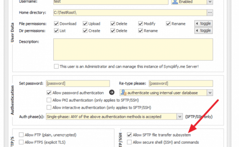Uncheck the Download file permission

tap(56, 24)
